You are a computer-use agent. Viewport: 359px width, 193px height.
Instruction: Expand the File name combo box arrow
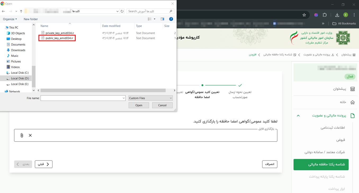tap(123, 98)
